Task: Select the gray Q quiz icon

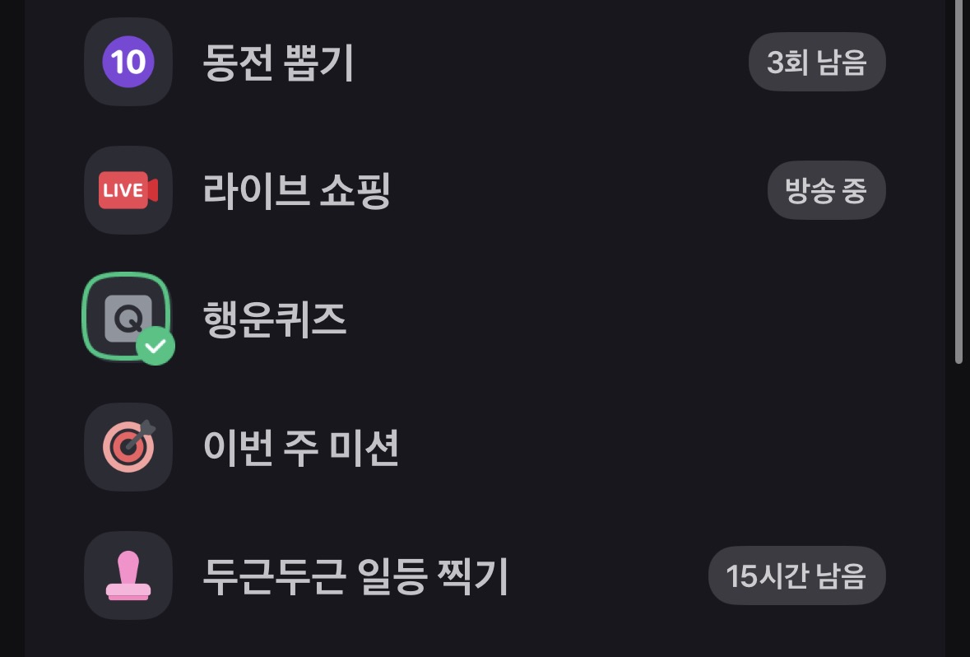Action: click(128, 319)
